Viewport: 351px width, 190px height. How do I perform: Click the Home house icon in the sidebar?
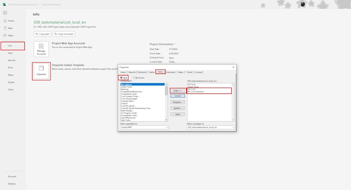click(5, 21)
